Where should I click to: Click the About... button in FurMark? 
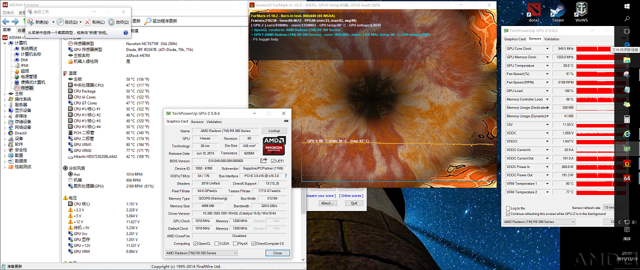pyautogui.click(x=327, y=203)
